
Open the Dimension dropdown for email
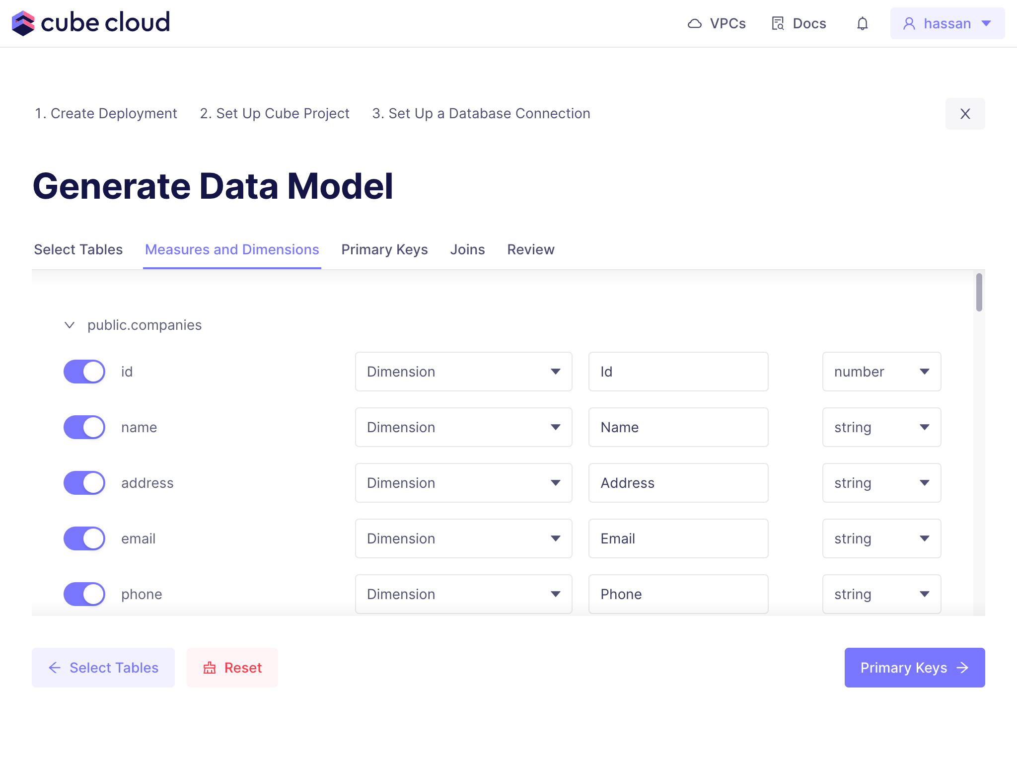pyautogui.click(x=464, y=538)
